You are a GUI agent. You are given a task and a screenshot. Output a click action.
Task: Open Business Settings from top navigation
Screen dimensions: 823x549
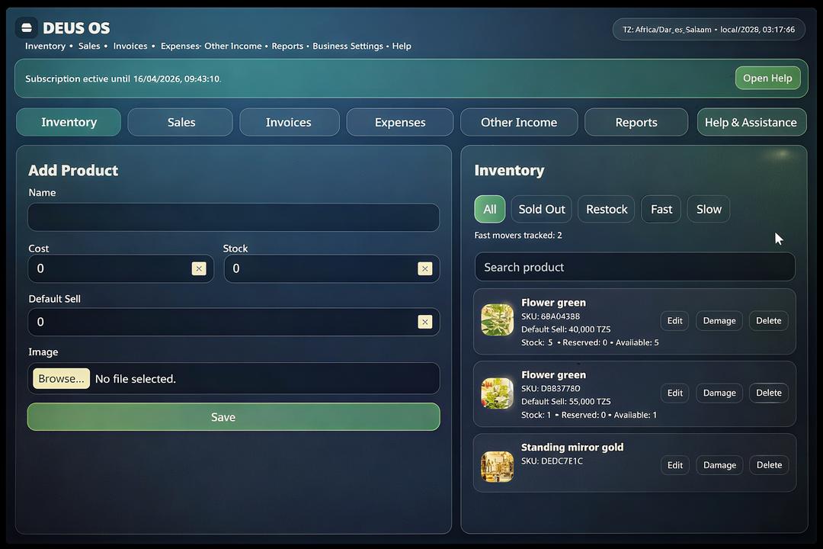tap(347, 47)
